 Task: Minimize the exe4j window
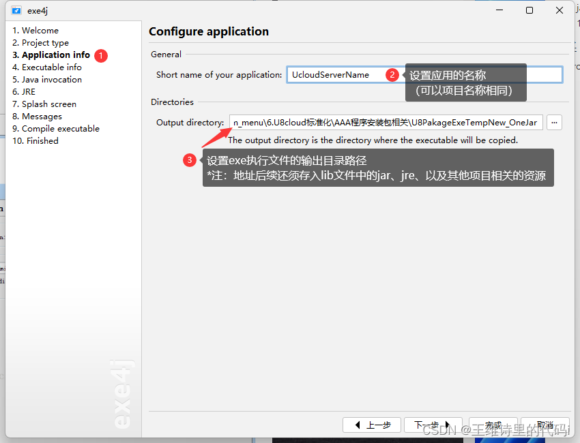tap(499, 10)
